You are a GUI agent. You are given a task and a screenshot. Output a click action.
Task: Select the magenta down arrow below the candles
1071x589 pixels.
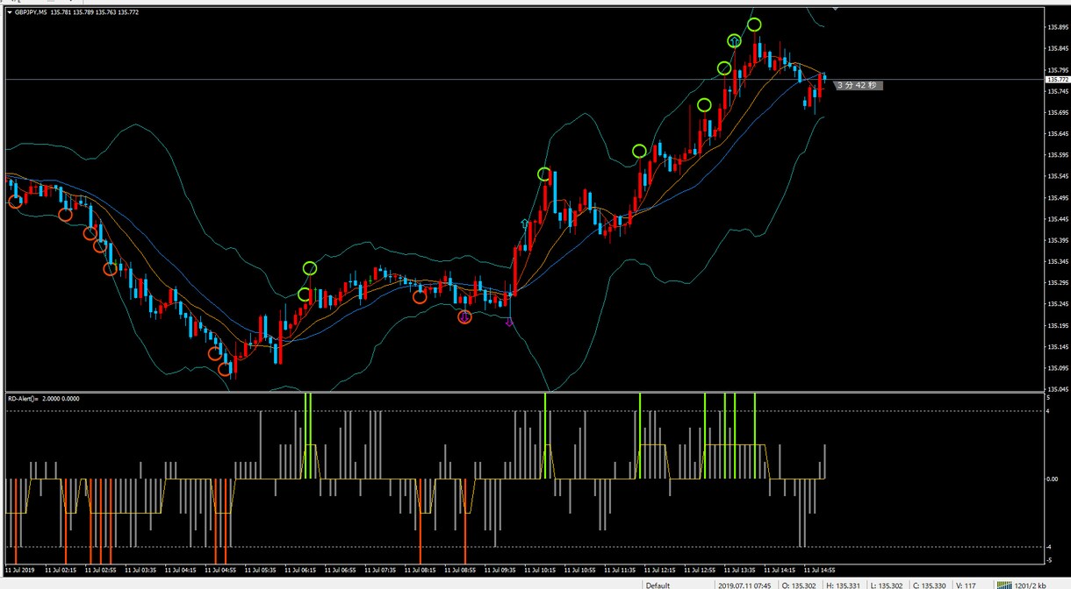pos(510,323)
